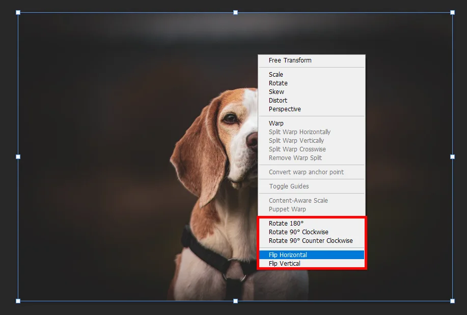Select Scale in the transform menu
The width and height of the screenshot is (467, 315).
coord(312,75)
